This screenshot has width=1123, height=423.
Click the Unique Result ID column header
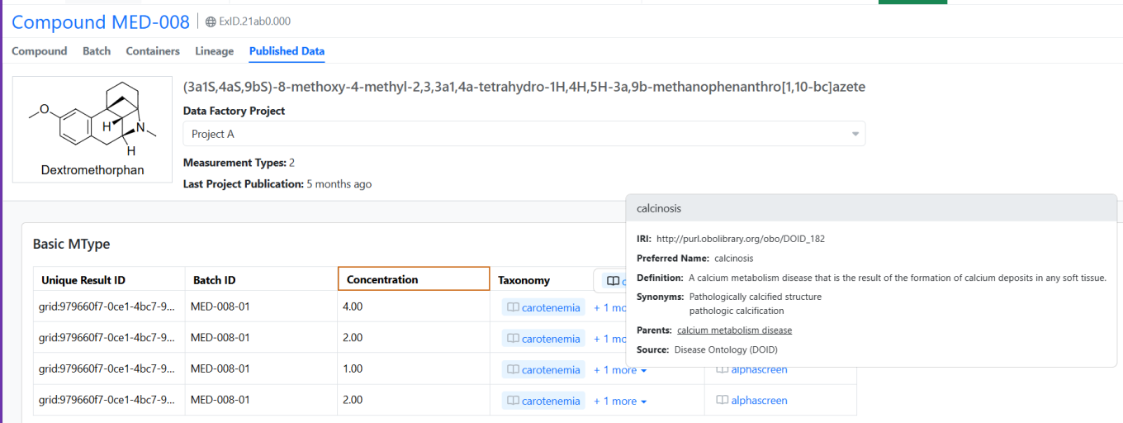click(x=109, y=279)
